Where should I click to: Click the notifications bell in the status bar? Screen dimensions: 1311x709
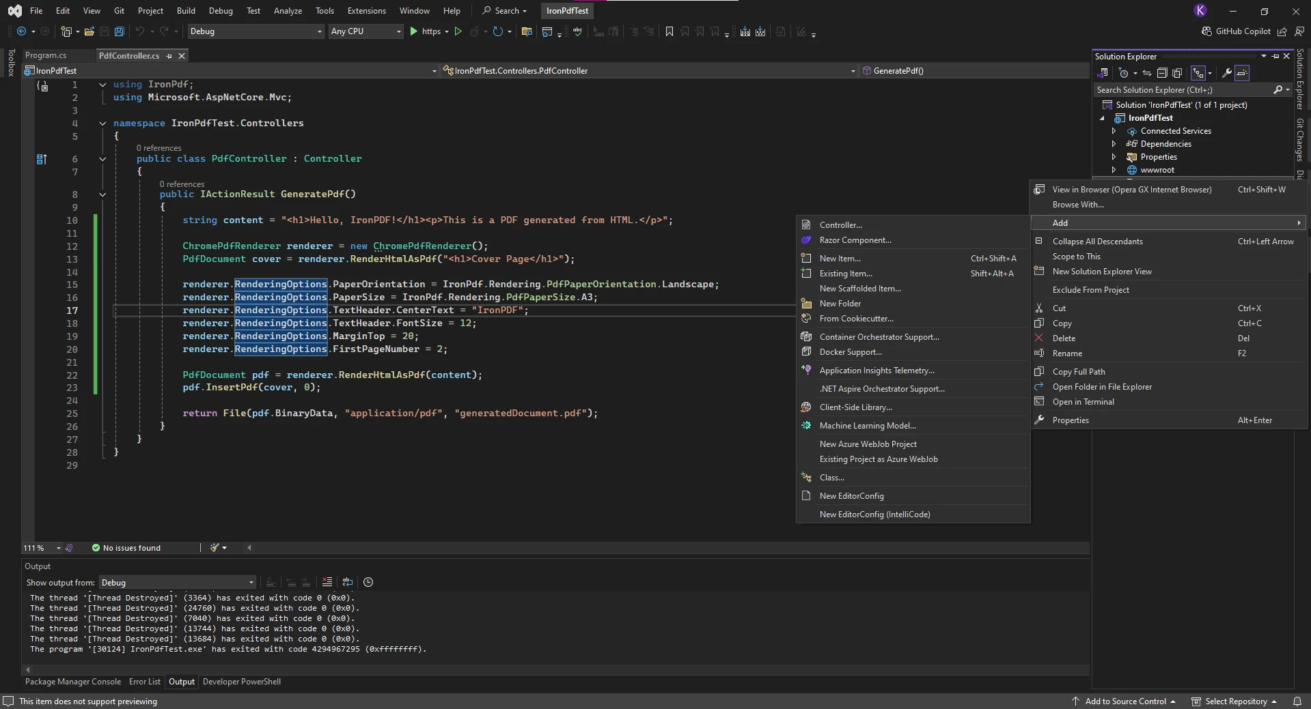[x=1297, y=701]
